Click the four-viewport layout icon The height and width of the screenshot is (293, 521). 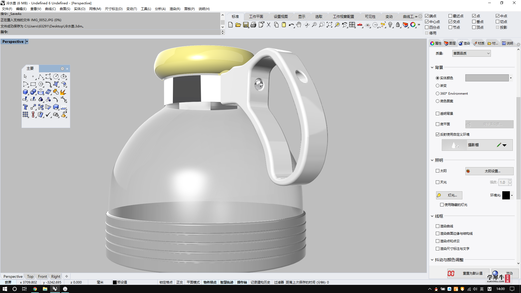(352, 25)
